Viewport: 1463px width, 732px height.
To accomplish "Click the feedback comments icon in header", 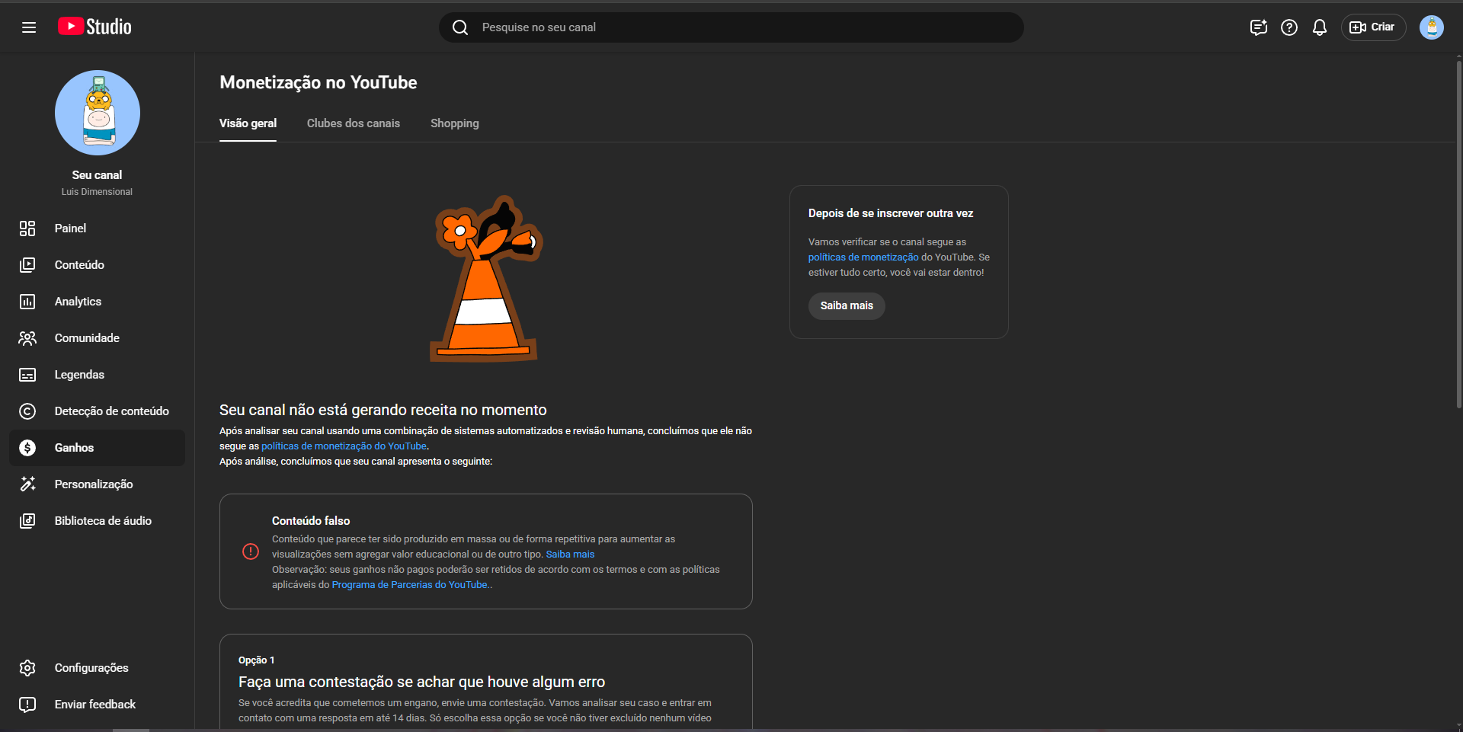I will [1258, 27].
